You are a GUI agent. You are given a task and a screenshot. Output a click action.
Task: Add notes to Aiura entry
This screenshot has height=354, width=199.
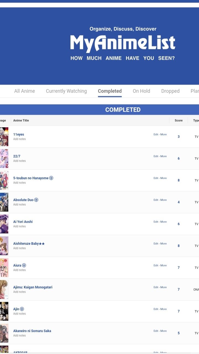[x=19, y=270]
